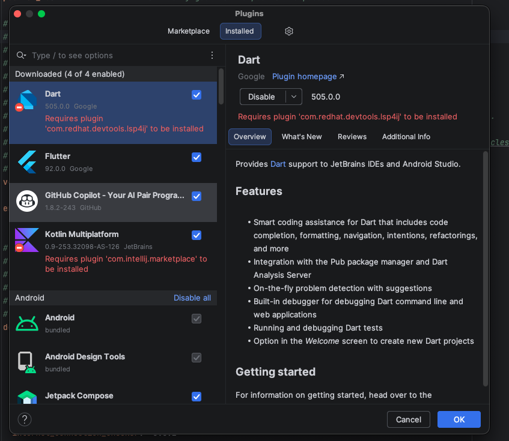Screen dimensions: 509x441
Task: Click the Android plugin robot icon
Action: 27,323
